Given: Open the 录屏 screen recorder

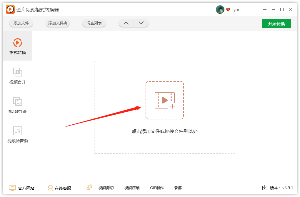Looking at the screenshot, I should [x=178, y=188].
